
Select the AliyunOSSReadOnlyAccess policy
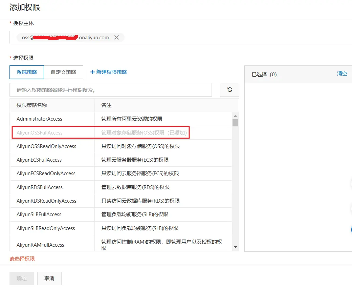tap(121, 146)
